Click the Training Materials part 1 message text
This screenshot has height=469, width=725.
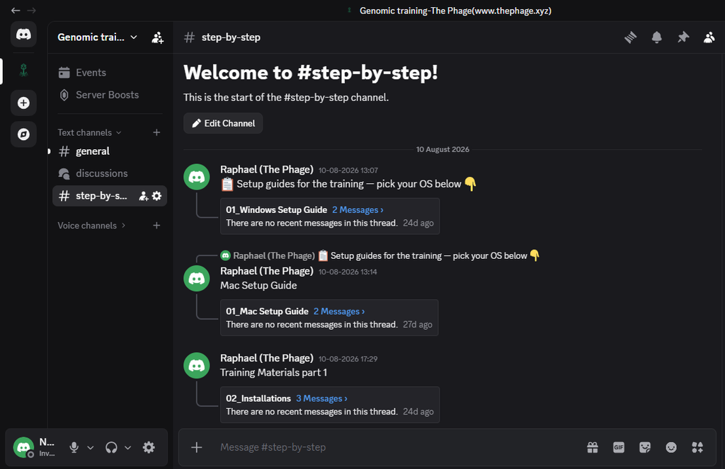[x=274, y=372]
